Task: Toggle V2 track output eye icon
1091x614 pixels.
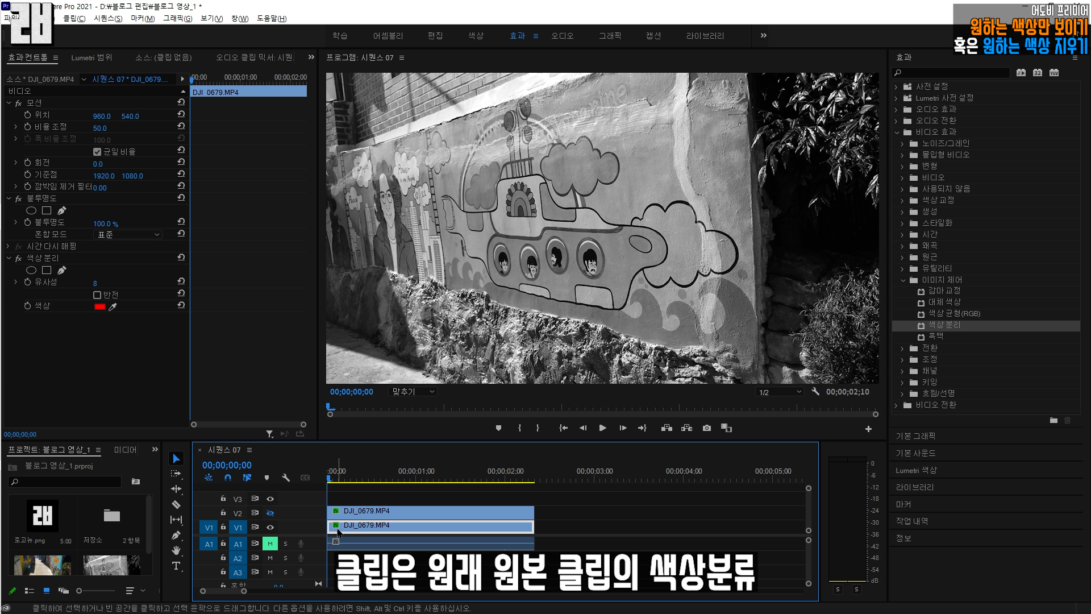Action: 270,513
